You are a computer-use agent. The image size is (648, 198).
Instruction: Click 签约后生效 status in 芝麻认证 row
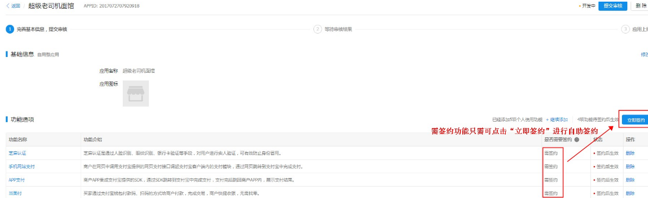click(606, 153)
